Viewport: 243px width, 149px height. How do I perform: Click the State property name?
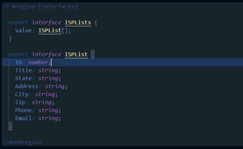23,78
